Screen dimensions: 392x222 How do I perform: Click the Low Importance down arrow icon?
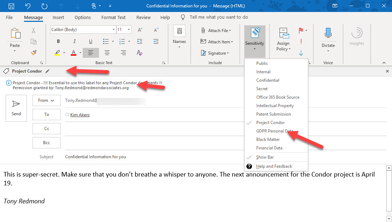click(x=301, y=53)
